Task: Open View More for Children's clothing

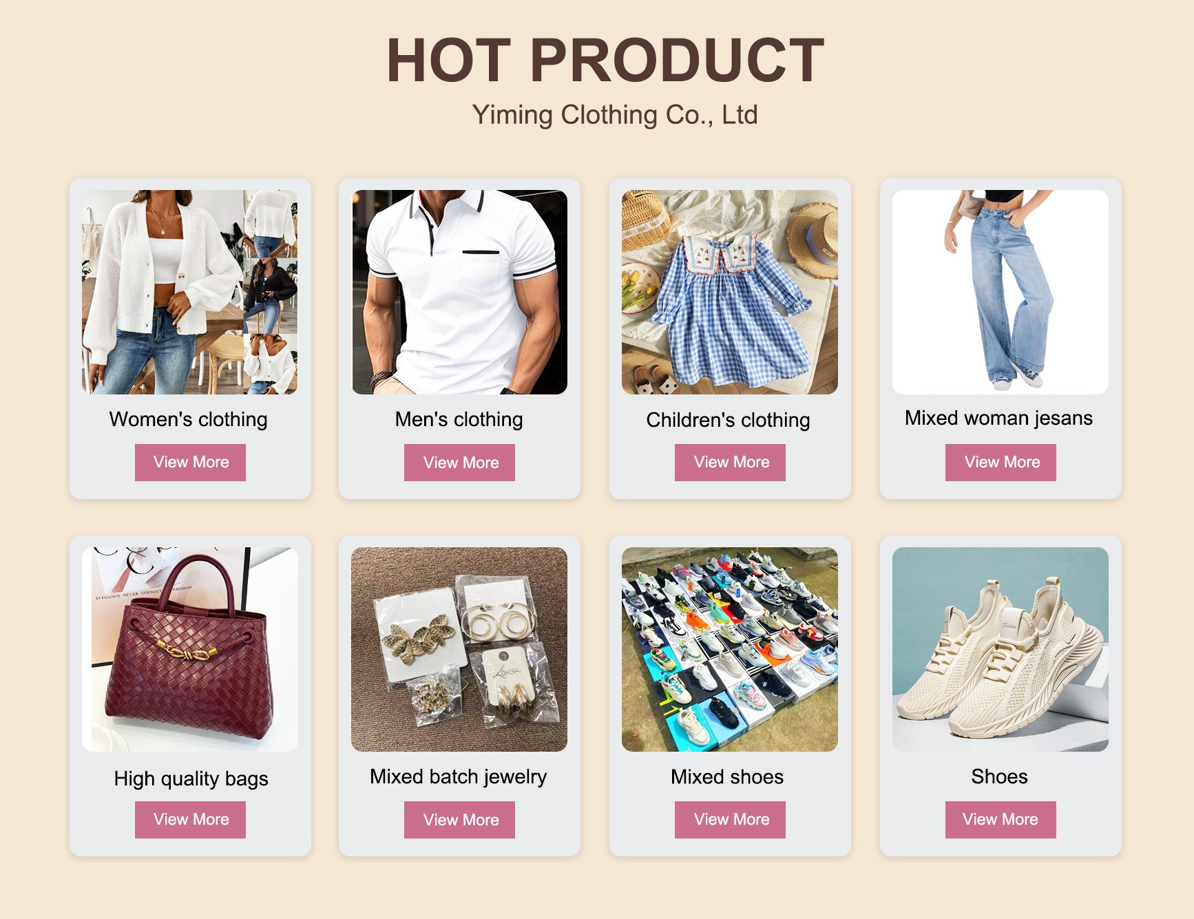Action: (x=730, y=463)
